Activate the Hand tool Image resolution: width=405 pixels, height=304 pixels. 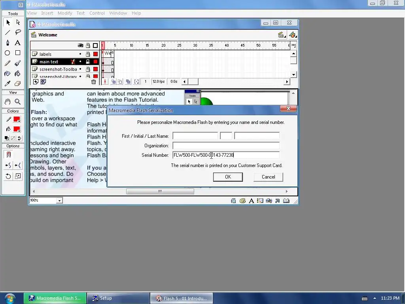tap(8, 102)
